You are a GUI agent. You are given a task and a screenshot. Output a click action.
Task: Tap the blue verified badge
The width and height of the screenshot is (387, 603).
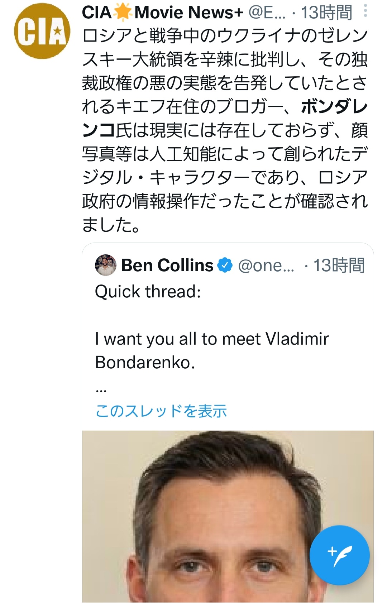225,265
